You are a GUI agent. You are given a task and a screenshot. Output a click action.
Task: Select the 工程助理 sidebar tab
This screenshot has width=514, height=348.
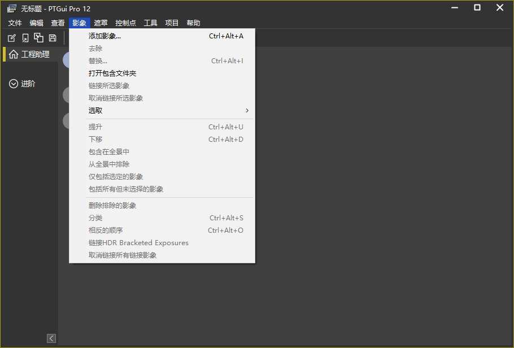(35, 54)
